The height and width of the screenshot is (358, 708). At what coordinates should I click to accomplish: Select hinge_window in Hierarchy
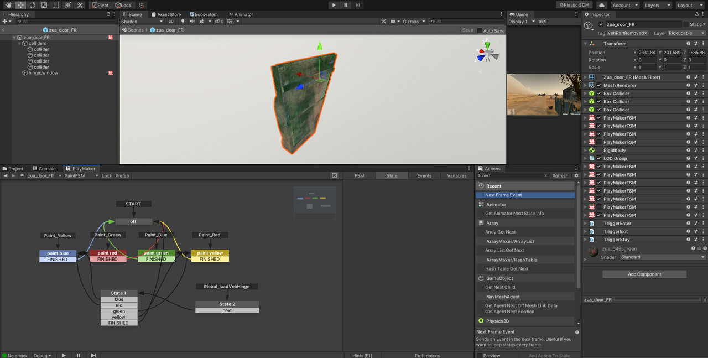pyautogui.click(x=43, y=73)
